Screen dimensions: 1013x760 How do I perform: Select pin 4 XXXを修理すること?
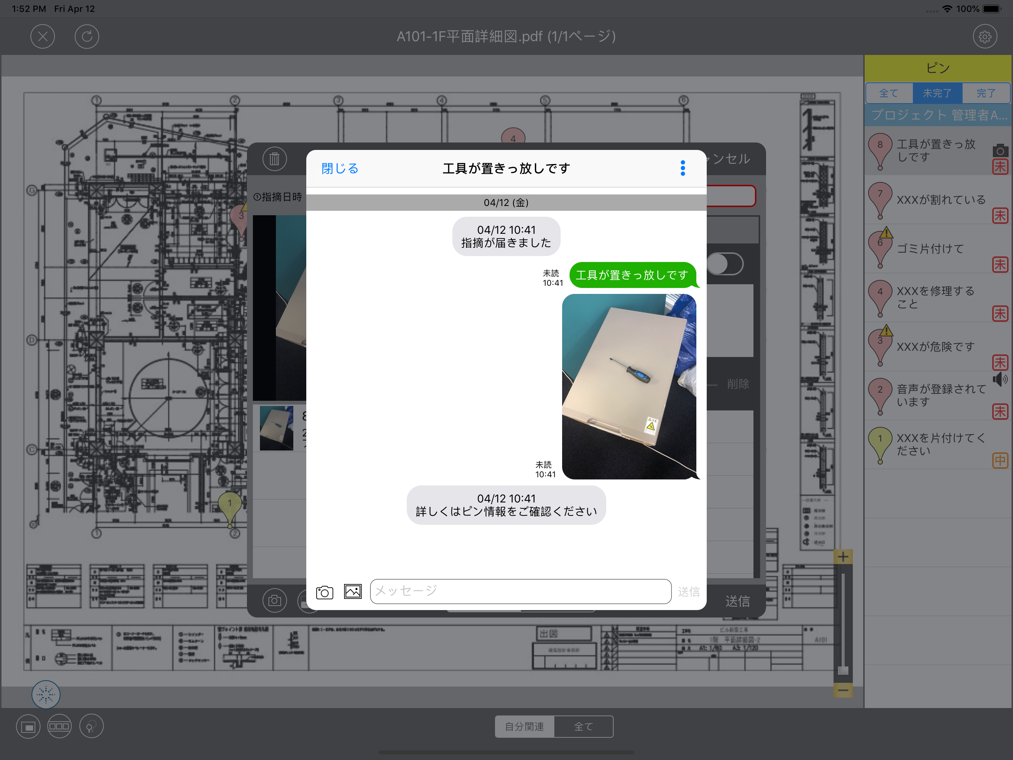[x=938, y=298]
